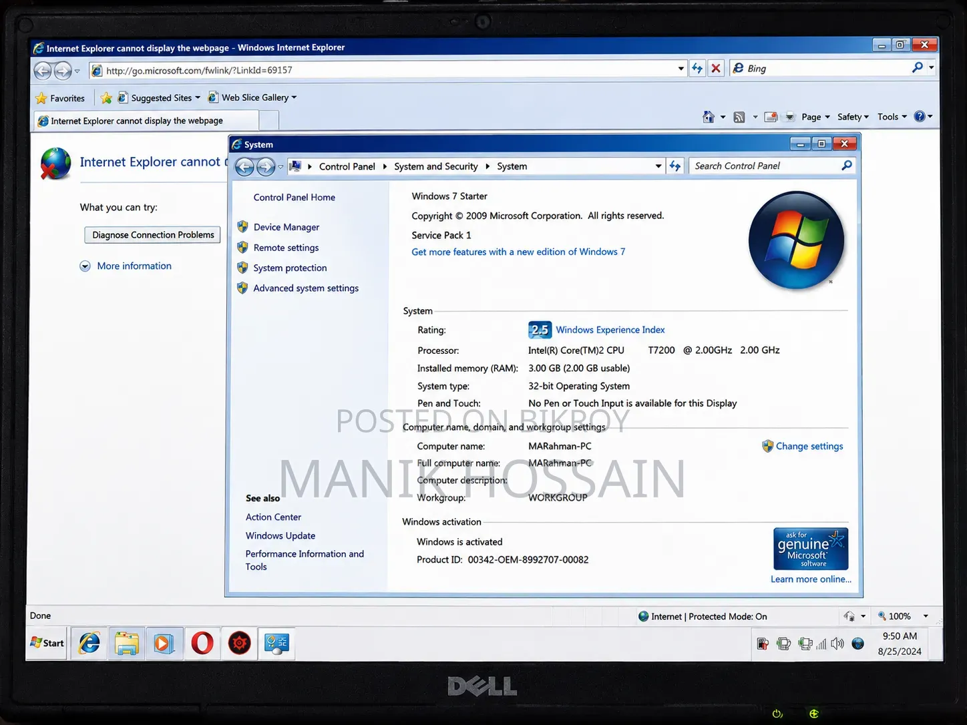The image size is (967, 725).
Task: Click System and Security breadcrumb
Action: (436, 167)
